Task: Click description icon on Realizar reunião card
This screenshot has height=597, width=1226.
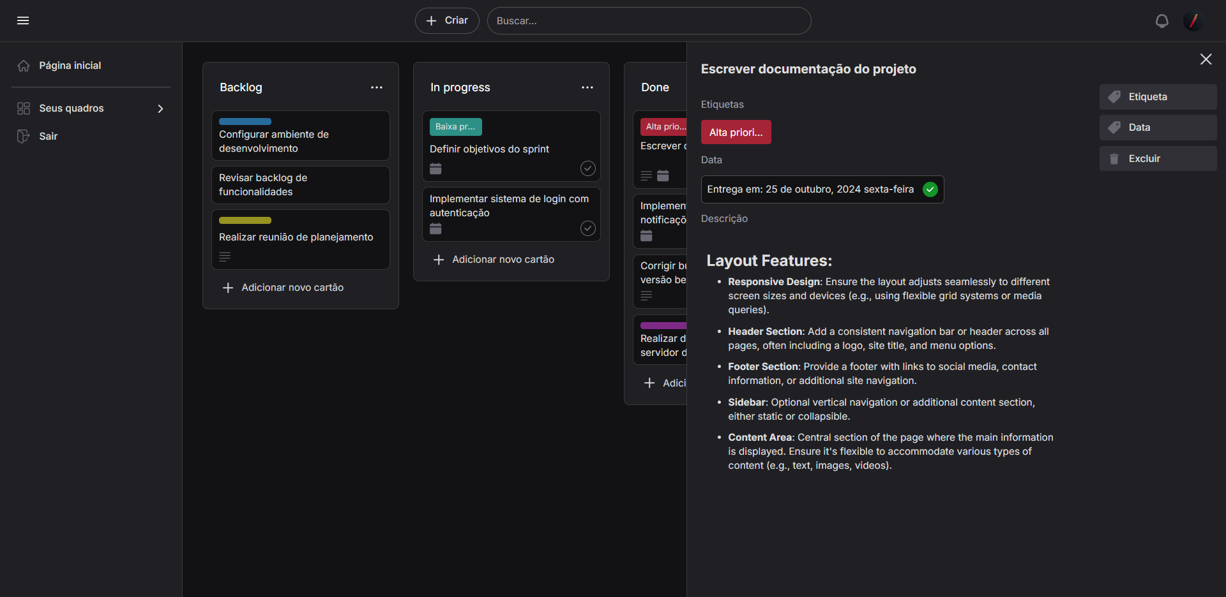Action: [225, 256]
